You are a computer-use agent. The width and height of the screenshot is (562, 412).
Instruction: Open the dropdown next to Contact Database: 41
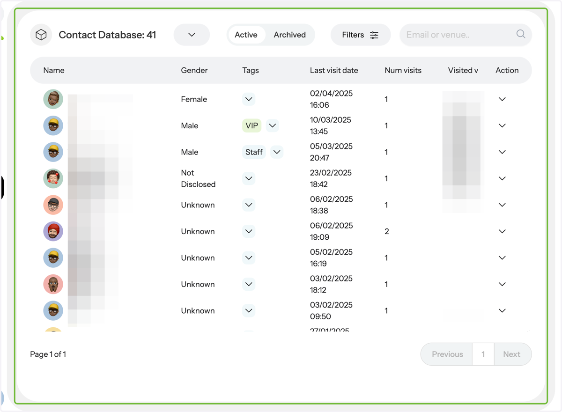[x=192, y=35]
